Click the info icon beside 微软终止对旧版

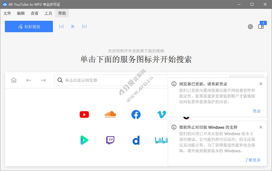point(174,127)
